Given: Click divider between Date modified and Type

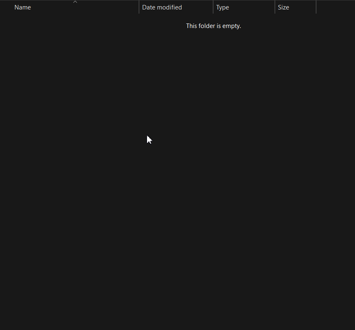Looking at the screenshot, I should (213, 7).
